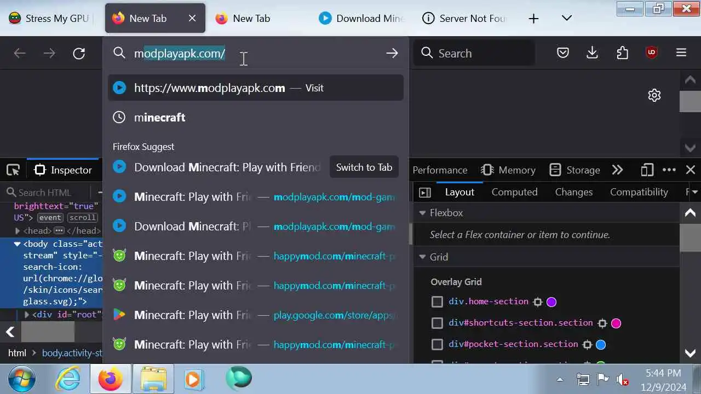Close the active New Tab
The image size is (701, 394).
[192, 18]
